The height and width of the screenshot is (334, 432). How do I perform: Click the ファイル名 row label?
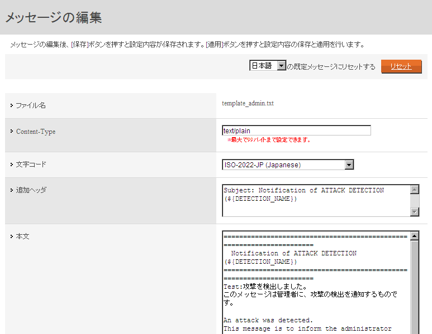[x=31, y=105]
